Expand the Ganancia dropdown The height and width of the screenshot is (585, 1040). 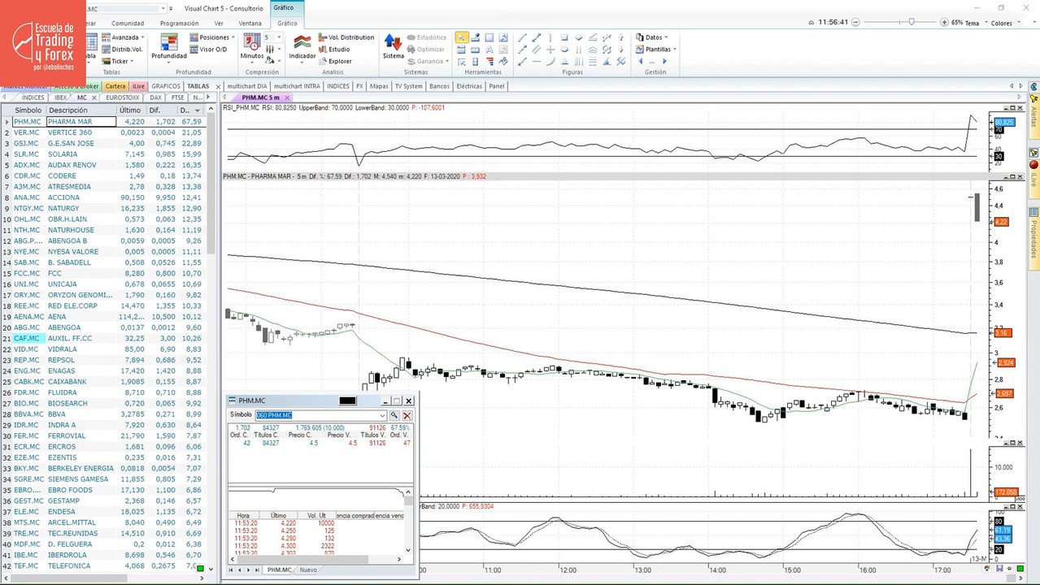pos(446,61)
